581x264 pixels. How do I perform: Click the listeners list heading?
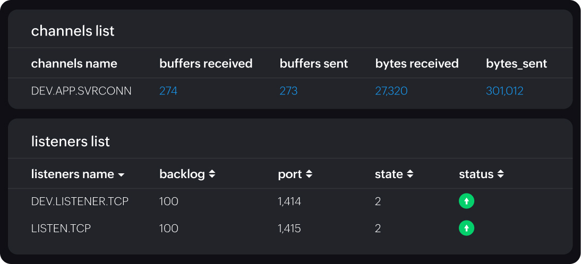pos(71,142)
